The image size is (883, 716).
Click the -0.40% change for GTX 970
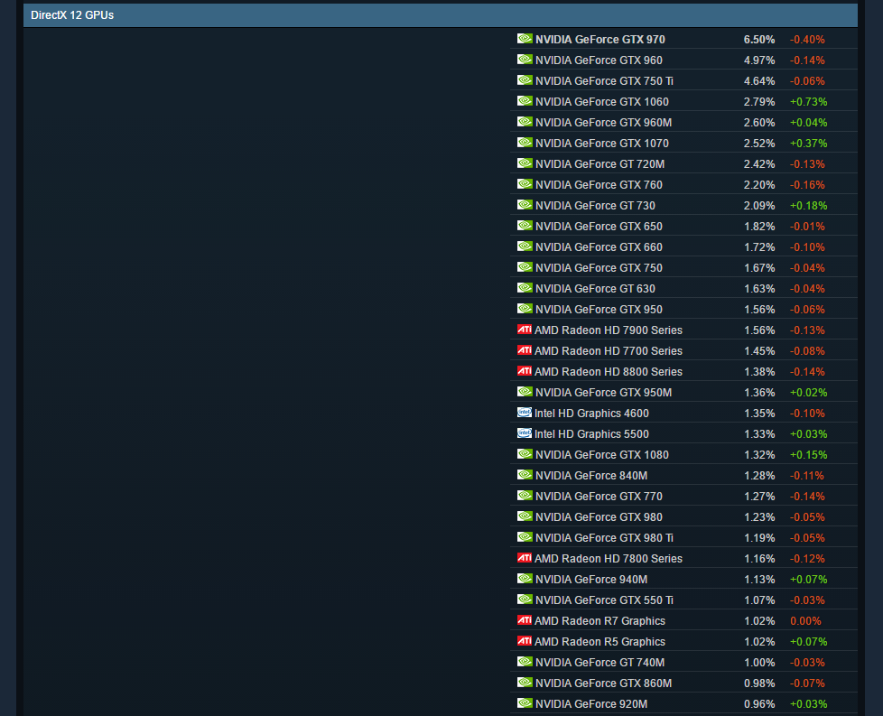click(807, 40)
